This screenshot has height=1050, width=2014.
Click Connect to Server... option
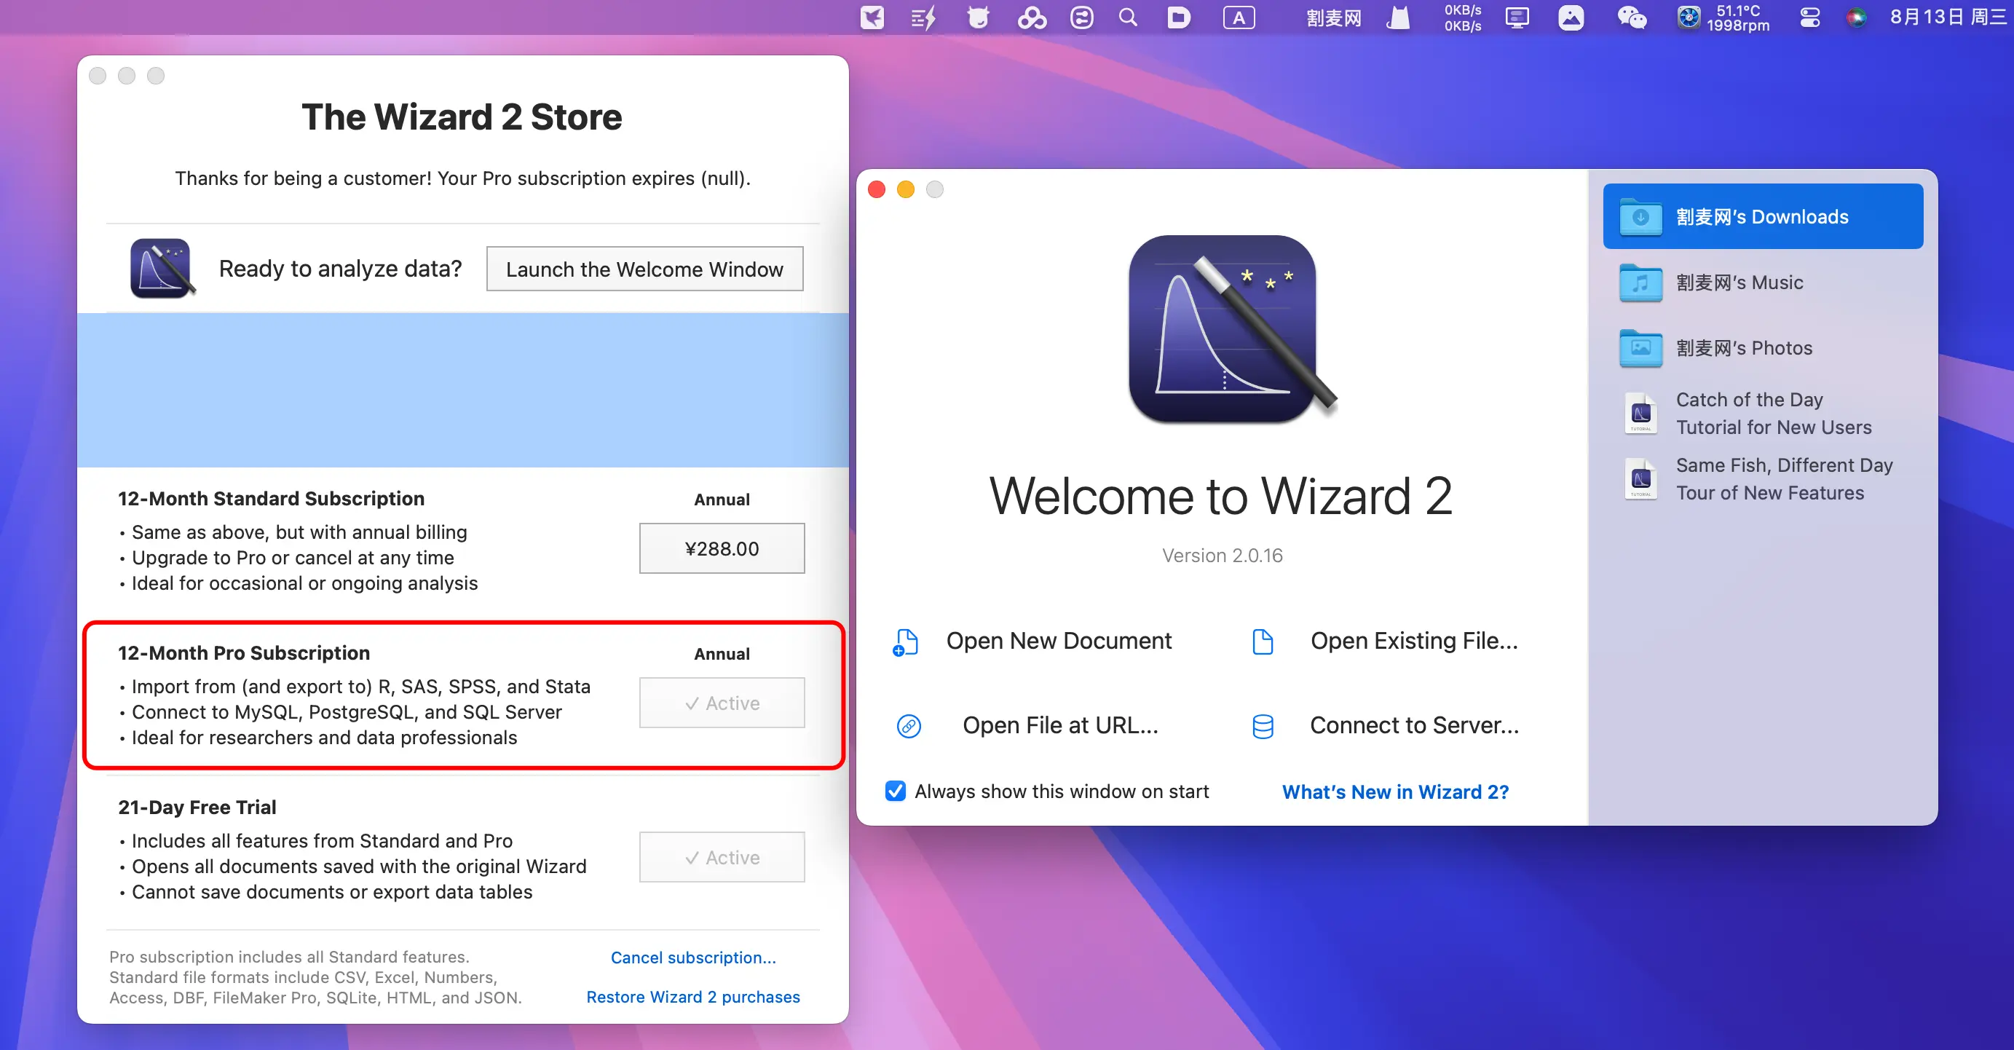coord(1414,725)
